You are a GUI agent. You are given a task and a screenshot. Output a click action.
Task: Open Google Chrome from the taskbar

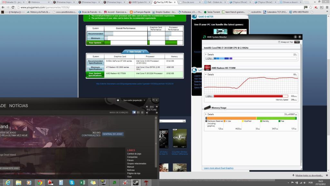[40, 182]
